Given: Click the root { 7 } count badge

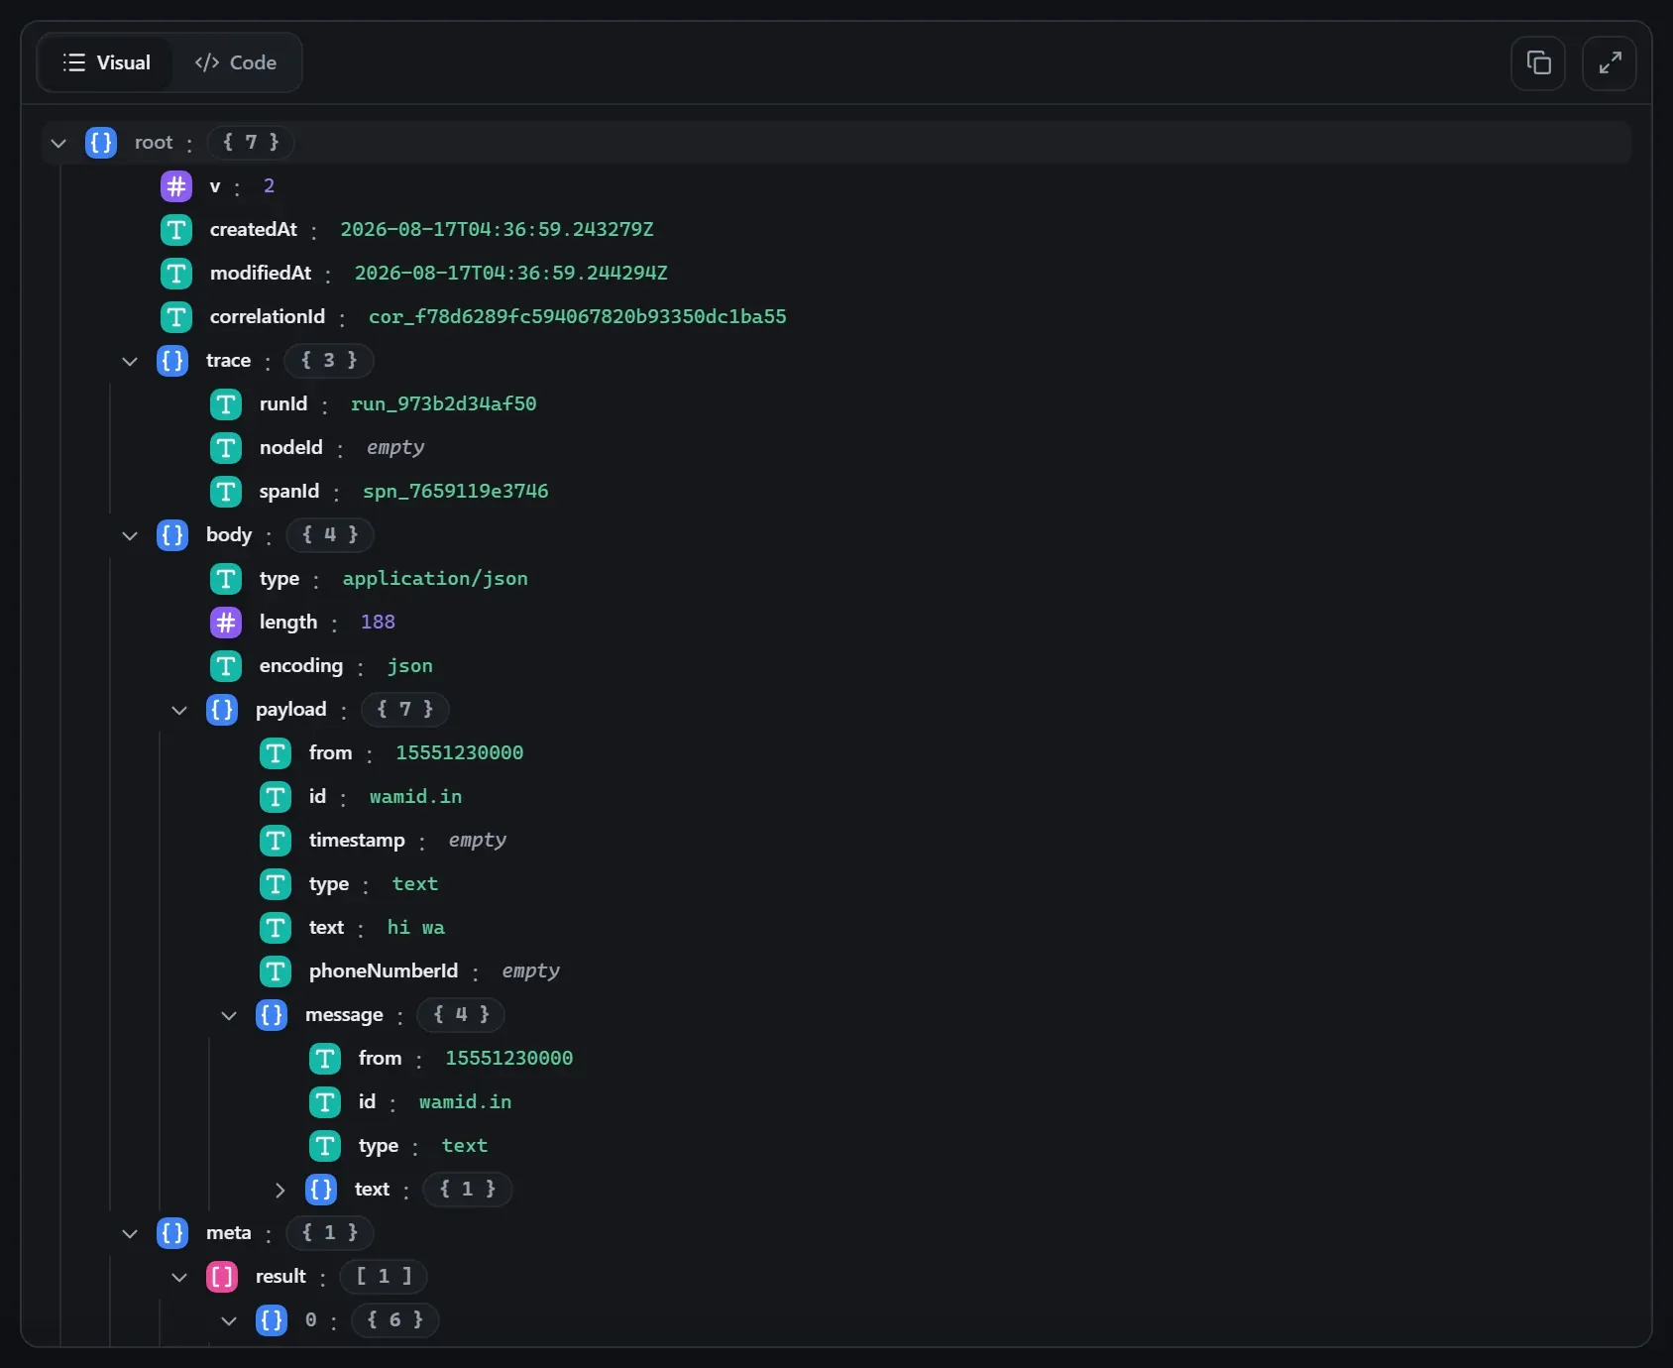Looking at the screenshot, I should pyautogui.click(x=251, y=143).
